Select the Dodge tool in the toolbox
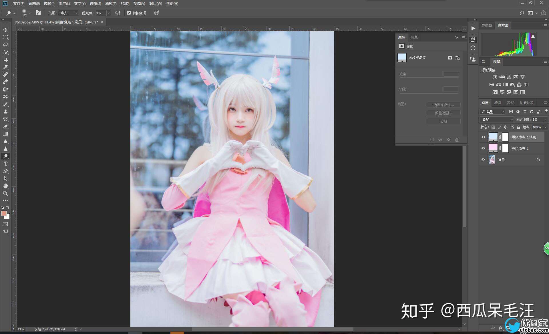The width and height of the screenshot is (549, 334). pos(5,156)
